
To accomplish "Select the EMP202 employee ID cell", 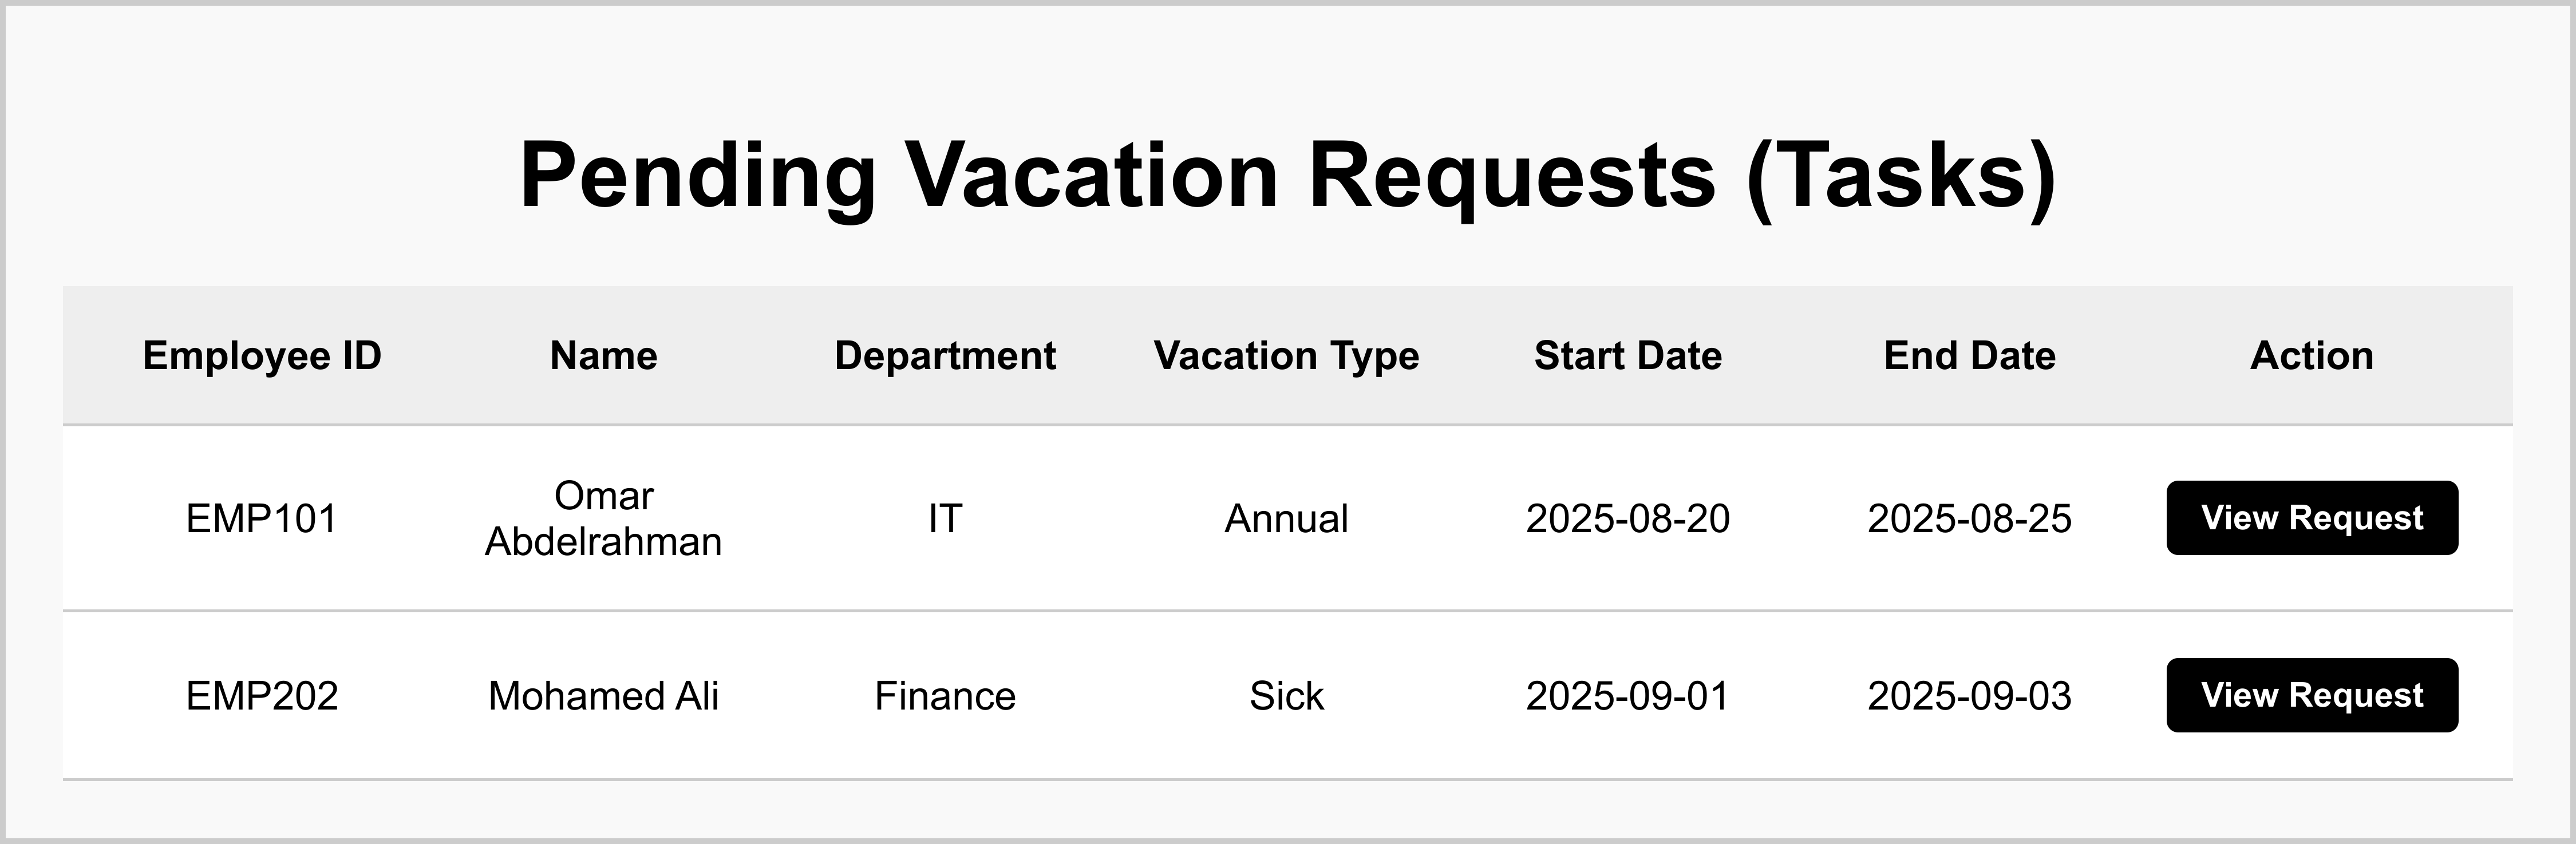I will (262, 696).
